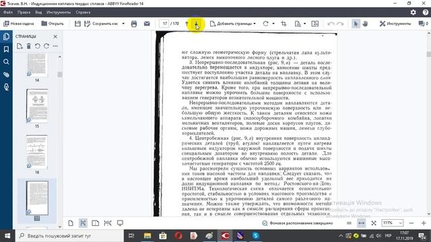This screenshot has width=431, height=242.
Task: Click the help question mark icon
Action: [426, 12]
